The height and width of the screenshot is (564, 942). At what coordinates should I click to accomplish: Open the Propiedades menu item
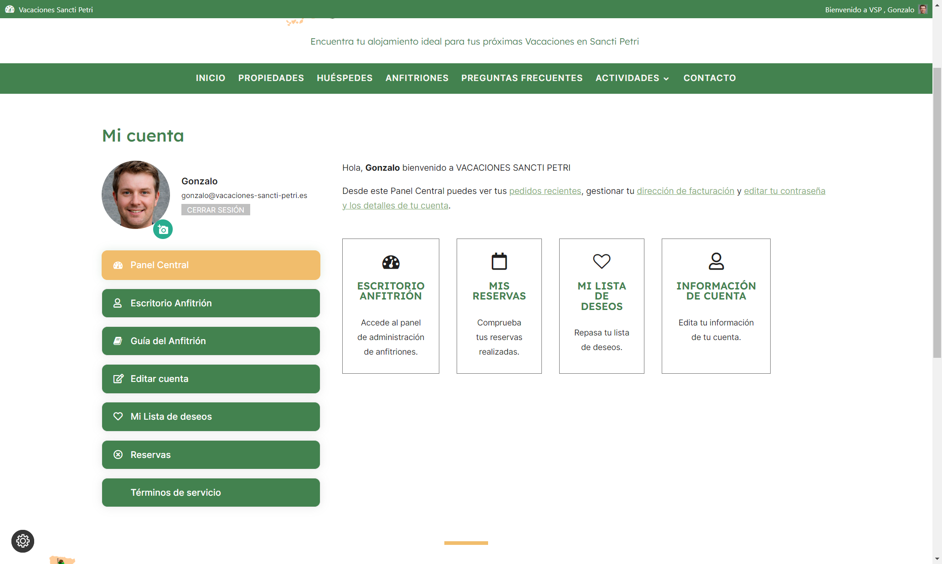coord(271,78)
